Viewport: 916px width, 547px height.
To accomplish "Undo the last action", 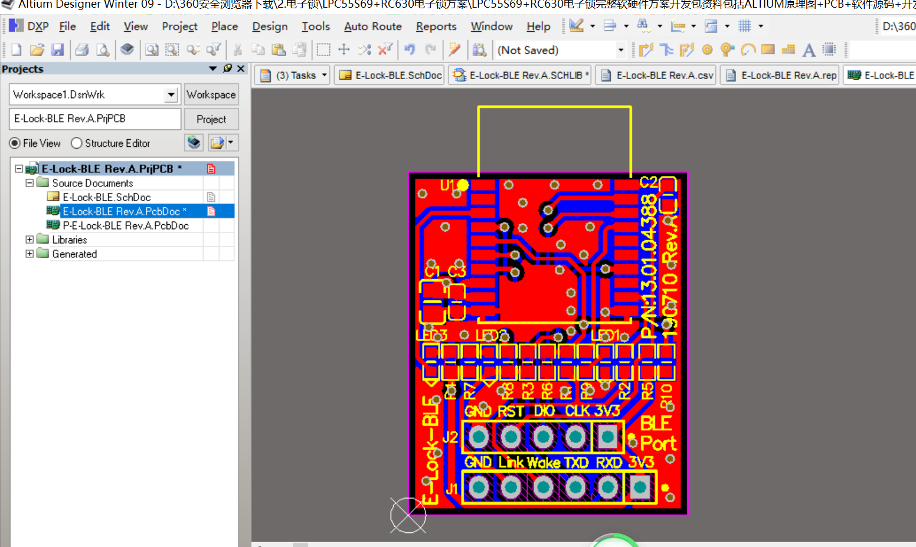I will pos(410,50).
